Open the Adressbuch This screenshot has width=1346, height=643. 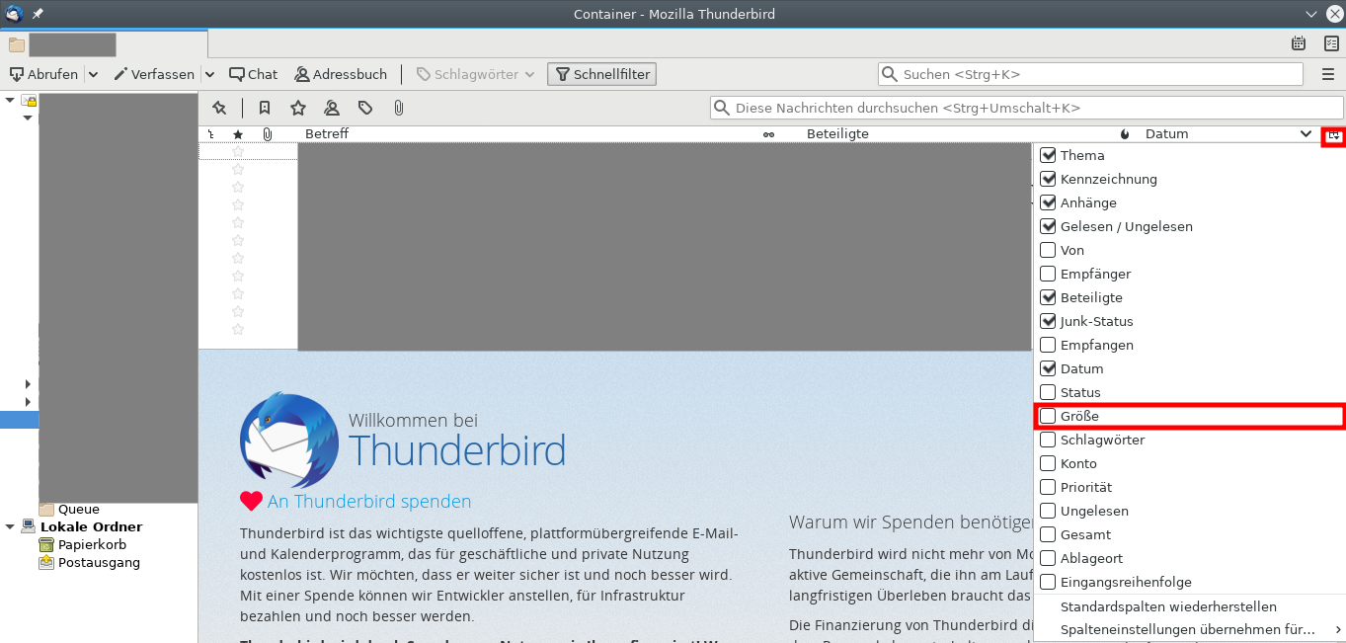pyautogui.click(x=341, y=74)
